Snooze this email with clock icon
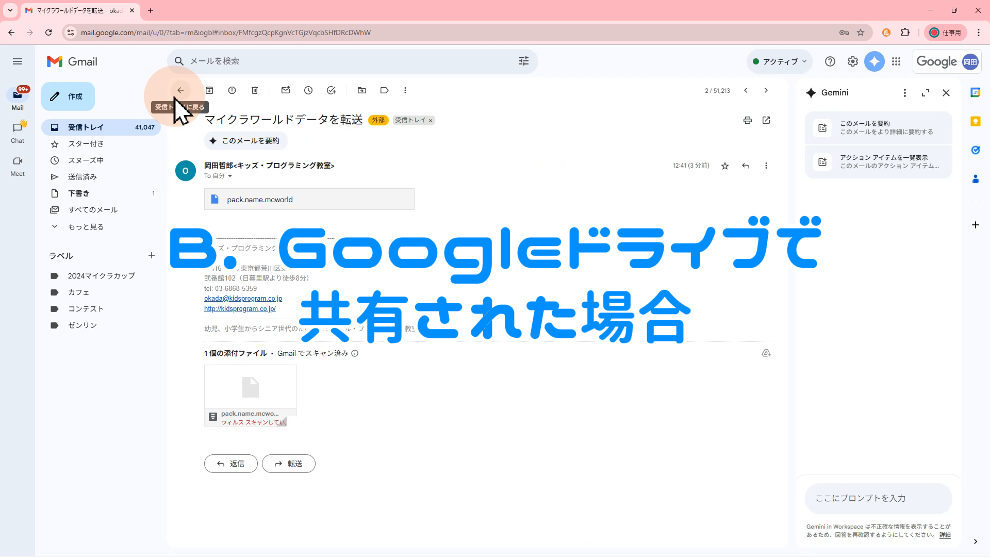The width and height of the screenshot is (990, 557). [x=308, y=90]
